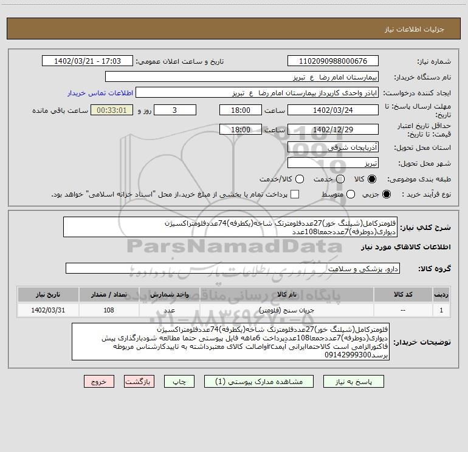Screen dimensions: 468x452
Task: Toggle the اسناد خزانه اسلامی payment checkbox
Action: [295, 194]
